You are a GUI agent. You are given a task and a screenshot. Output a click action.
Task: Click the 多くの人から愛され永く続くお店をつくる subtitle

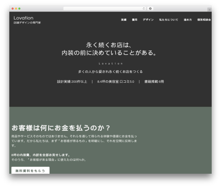(110, 72)
